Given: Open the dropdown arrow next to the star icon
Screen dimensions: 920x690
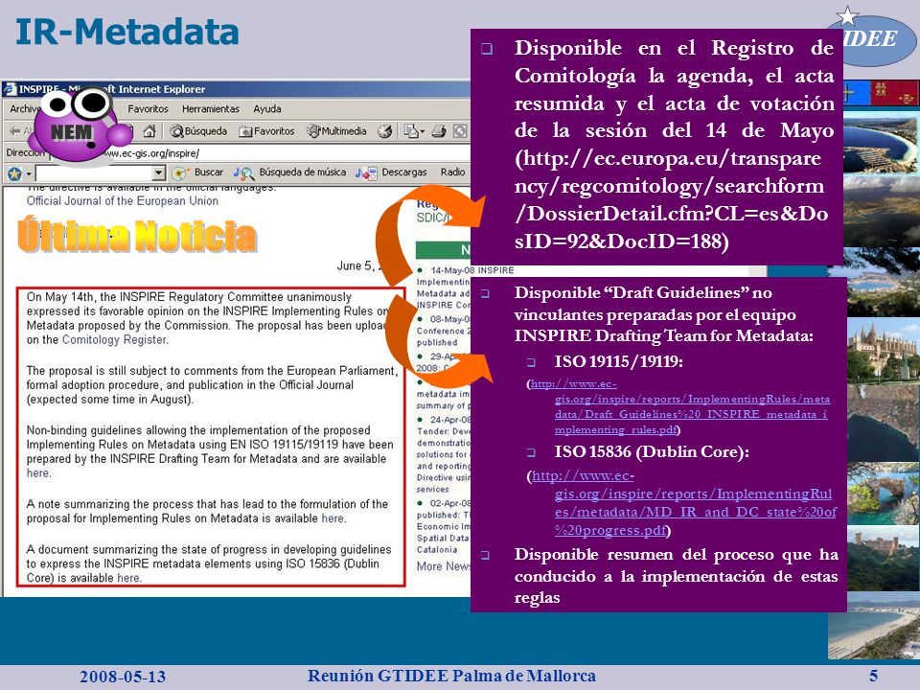Looking at the screenshot, I should pyautogui.click(x=29, y=173).
